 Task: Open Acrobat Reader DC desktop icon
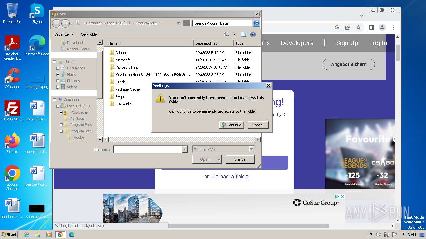(12, 47)
